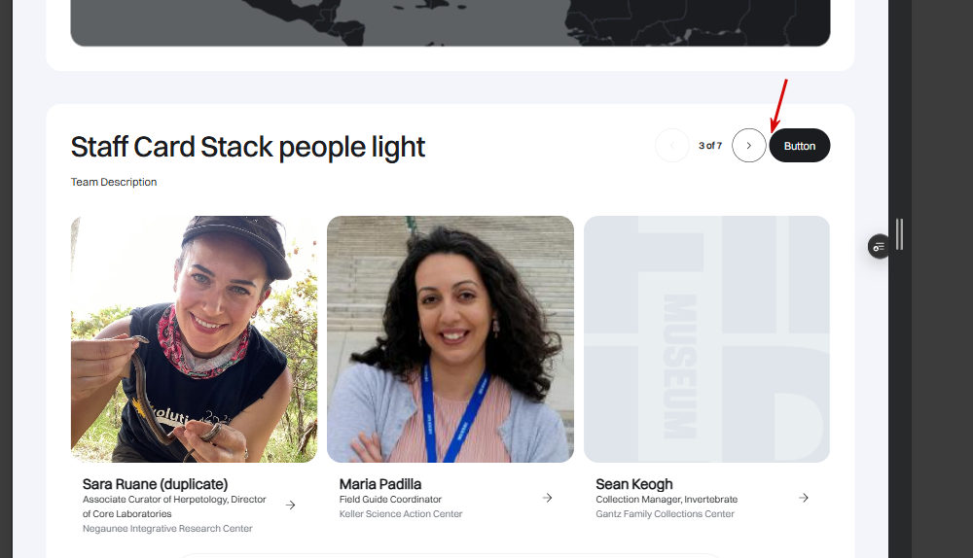This screenshot has width=973, height=558.
Task: Click the arrow next to Sara Ruane
Action: coord(290,505)
